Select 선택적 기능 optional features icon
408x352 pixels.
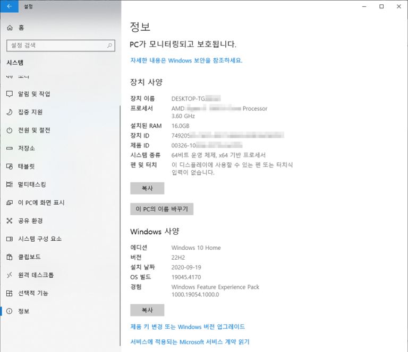pos(10,293)
